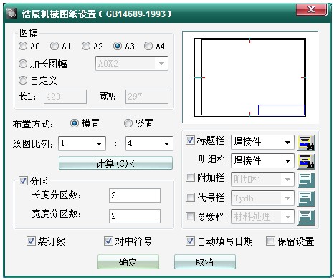Click the 长L field showing 420
The height and width of the screenshot is (280, 334).
click(65, 97)
